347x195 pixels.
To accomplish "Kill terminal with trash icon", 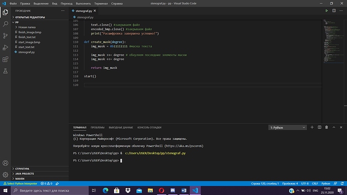I will 326,127.
